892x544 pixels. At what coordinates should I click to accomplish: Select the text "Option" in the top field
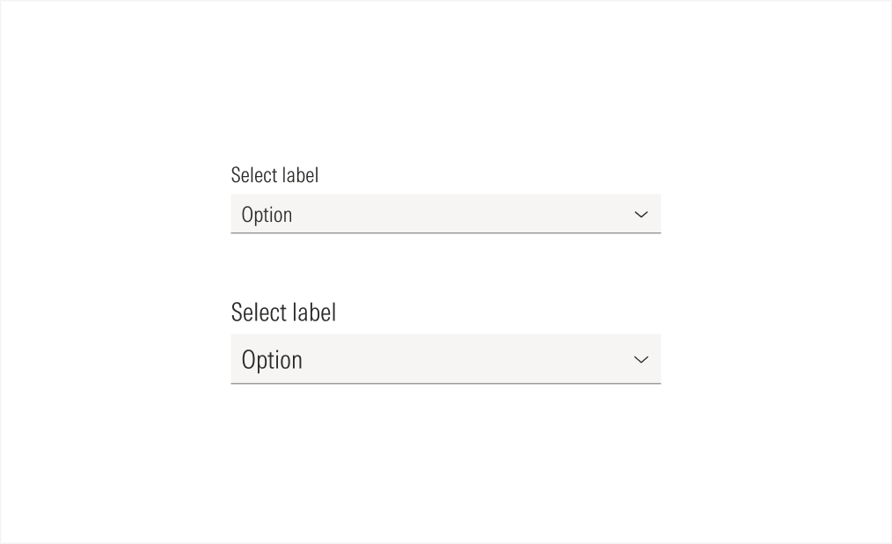(x=267, y=214)
